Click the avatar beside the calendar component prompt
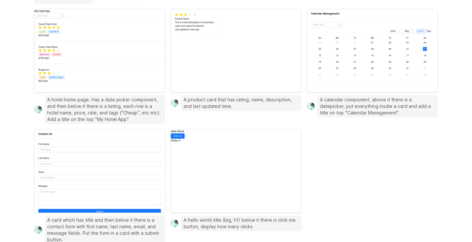 click(x=311, y=106)
